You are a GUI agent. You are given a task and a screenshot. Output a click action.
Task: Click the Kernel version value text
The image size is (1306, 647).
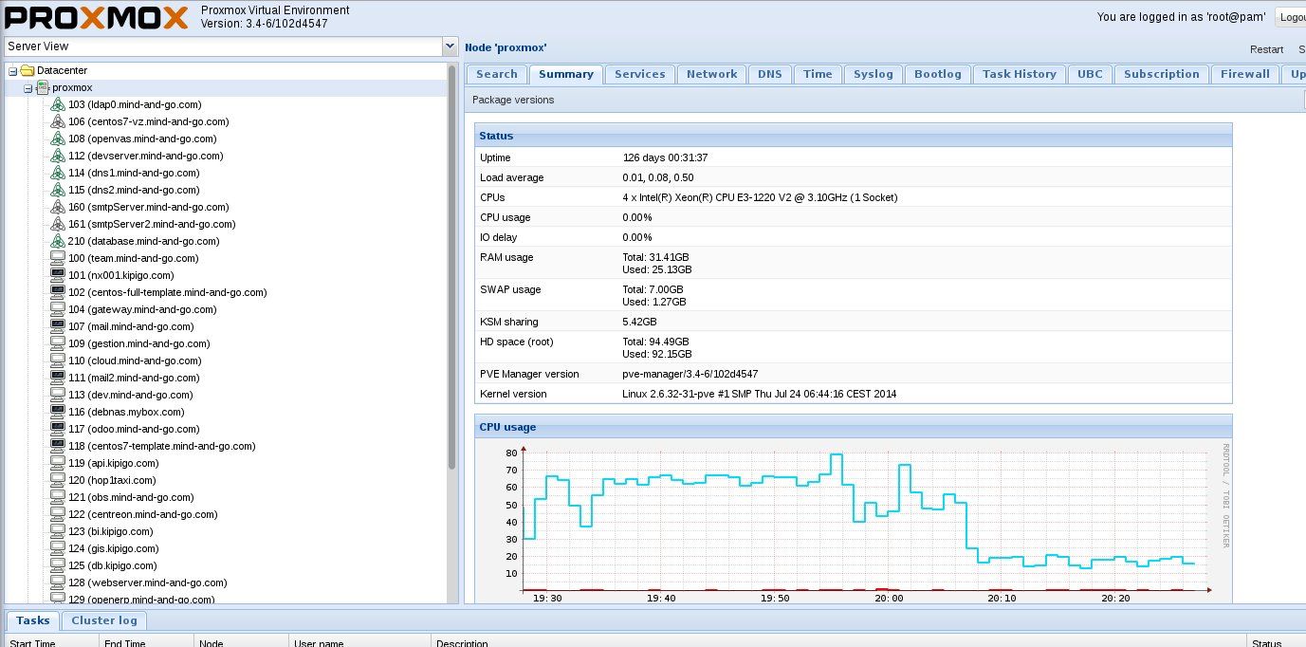tap(759, 394)
